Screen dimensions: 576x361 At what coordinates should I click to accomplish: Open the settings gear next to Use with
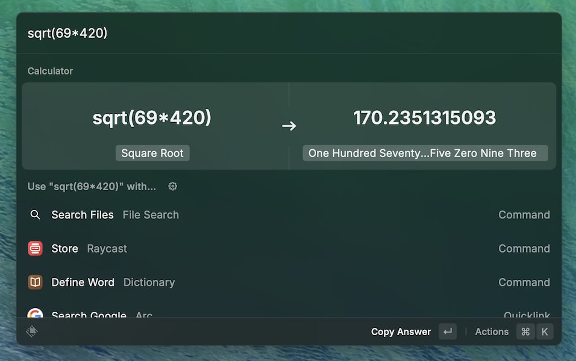[172, 187]
